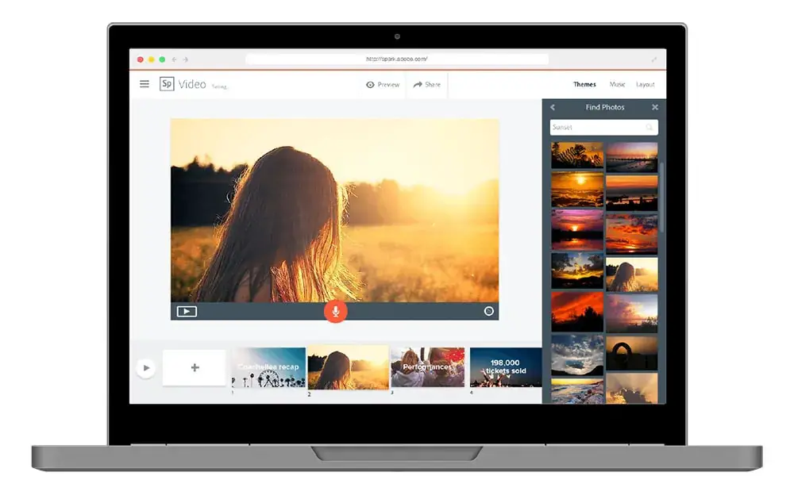Open the Layout tab

(x=645, y=85)
